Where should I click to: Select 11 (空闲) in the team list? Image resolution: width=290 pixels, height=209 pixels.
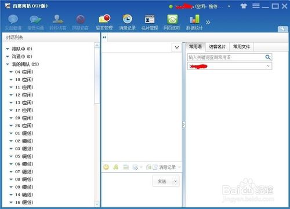[x=24, y=87]
